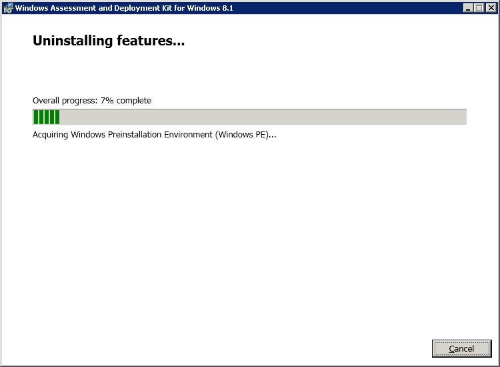Screen dimensions: 500x367
Task: Click the "Overall progress: 7% complete" label
Action: 92,101
